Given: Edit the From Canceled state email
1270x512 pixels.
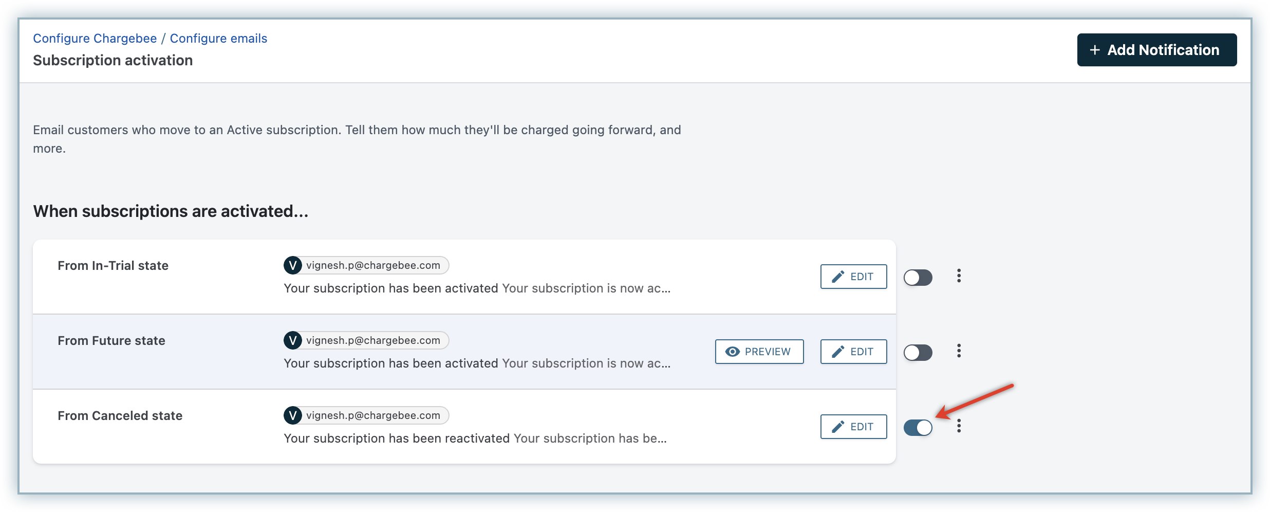Looking at the screenshot, I should coord(853,427).
